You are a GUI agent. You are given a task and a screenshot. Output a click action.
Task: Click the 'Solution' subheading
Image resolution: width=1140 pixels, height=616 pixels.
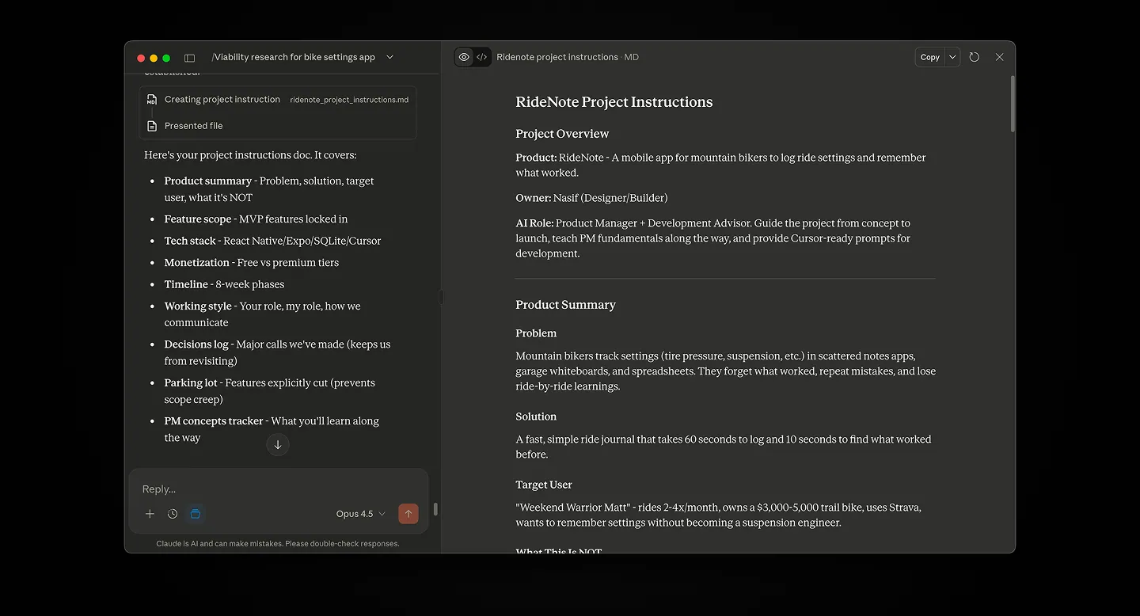536,416
